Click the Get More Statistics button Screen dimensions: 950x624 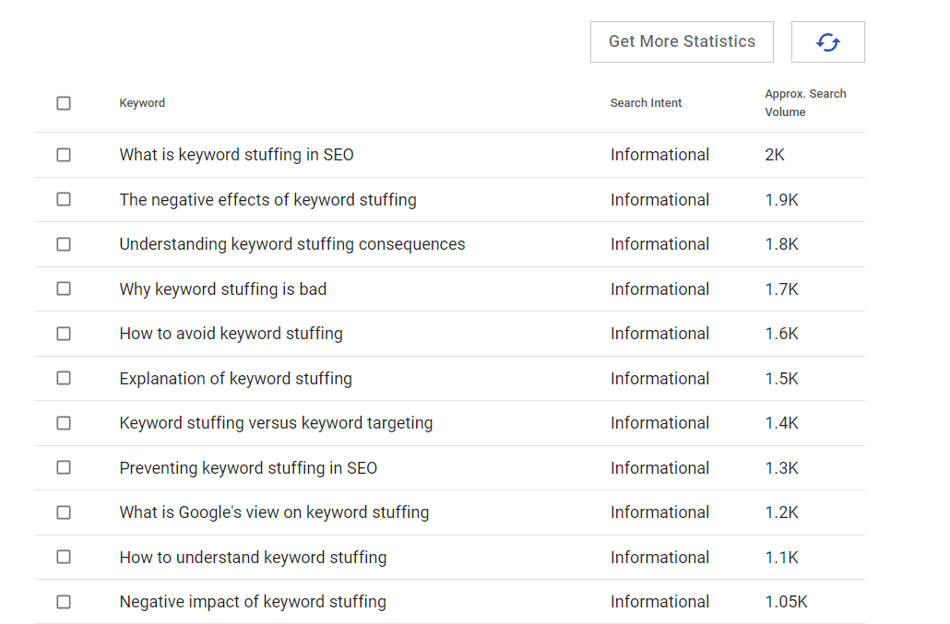(682, 41)
